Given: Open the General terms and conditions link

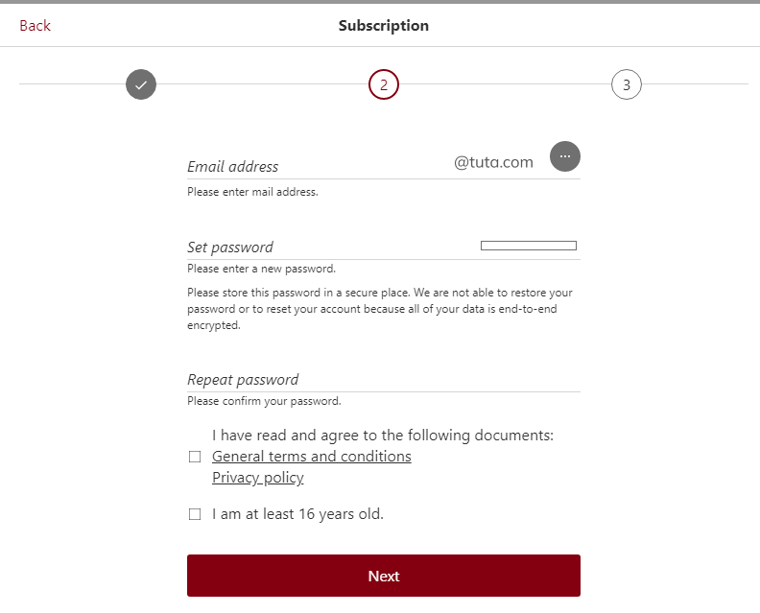Looking at the screenshot, I should [x=312, y=457].
